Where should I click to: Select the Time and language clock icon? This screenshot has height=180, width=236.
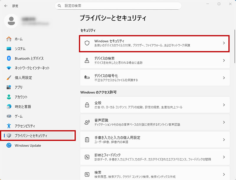tap(9, 107)
